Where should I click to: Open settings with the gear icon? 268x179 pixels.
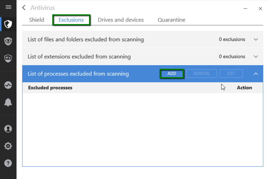pyautogui.click(x=8, y=146)
